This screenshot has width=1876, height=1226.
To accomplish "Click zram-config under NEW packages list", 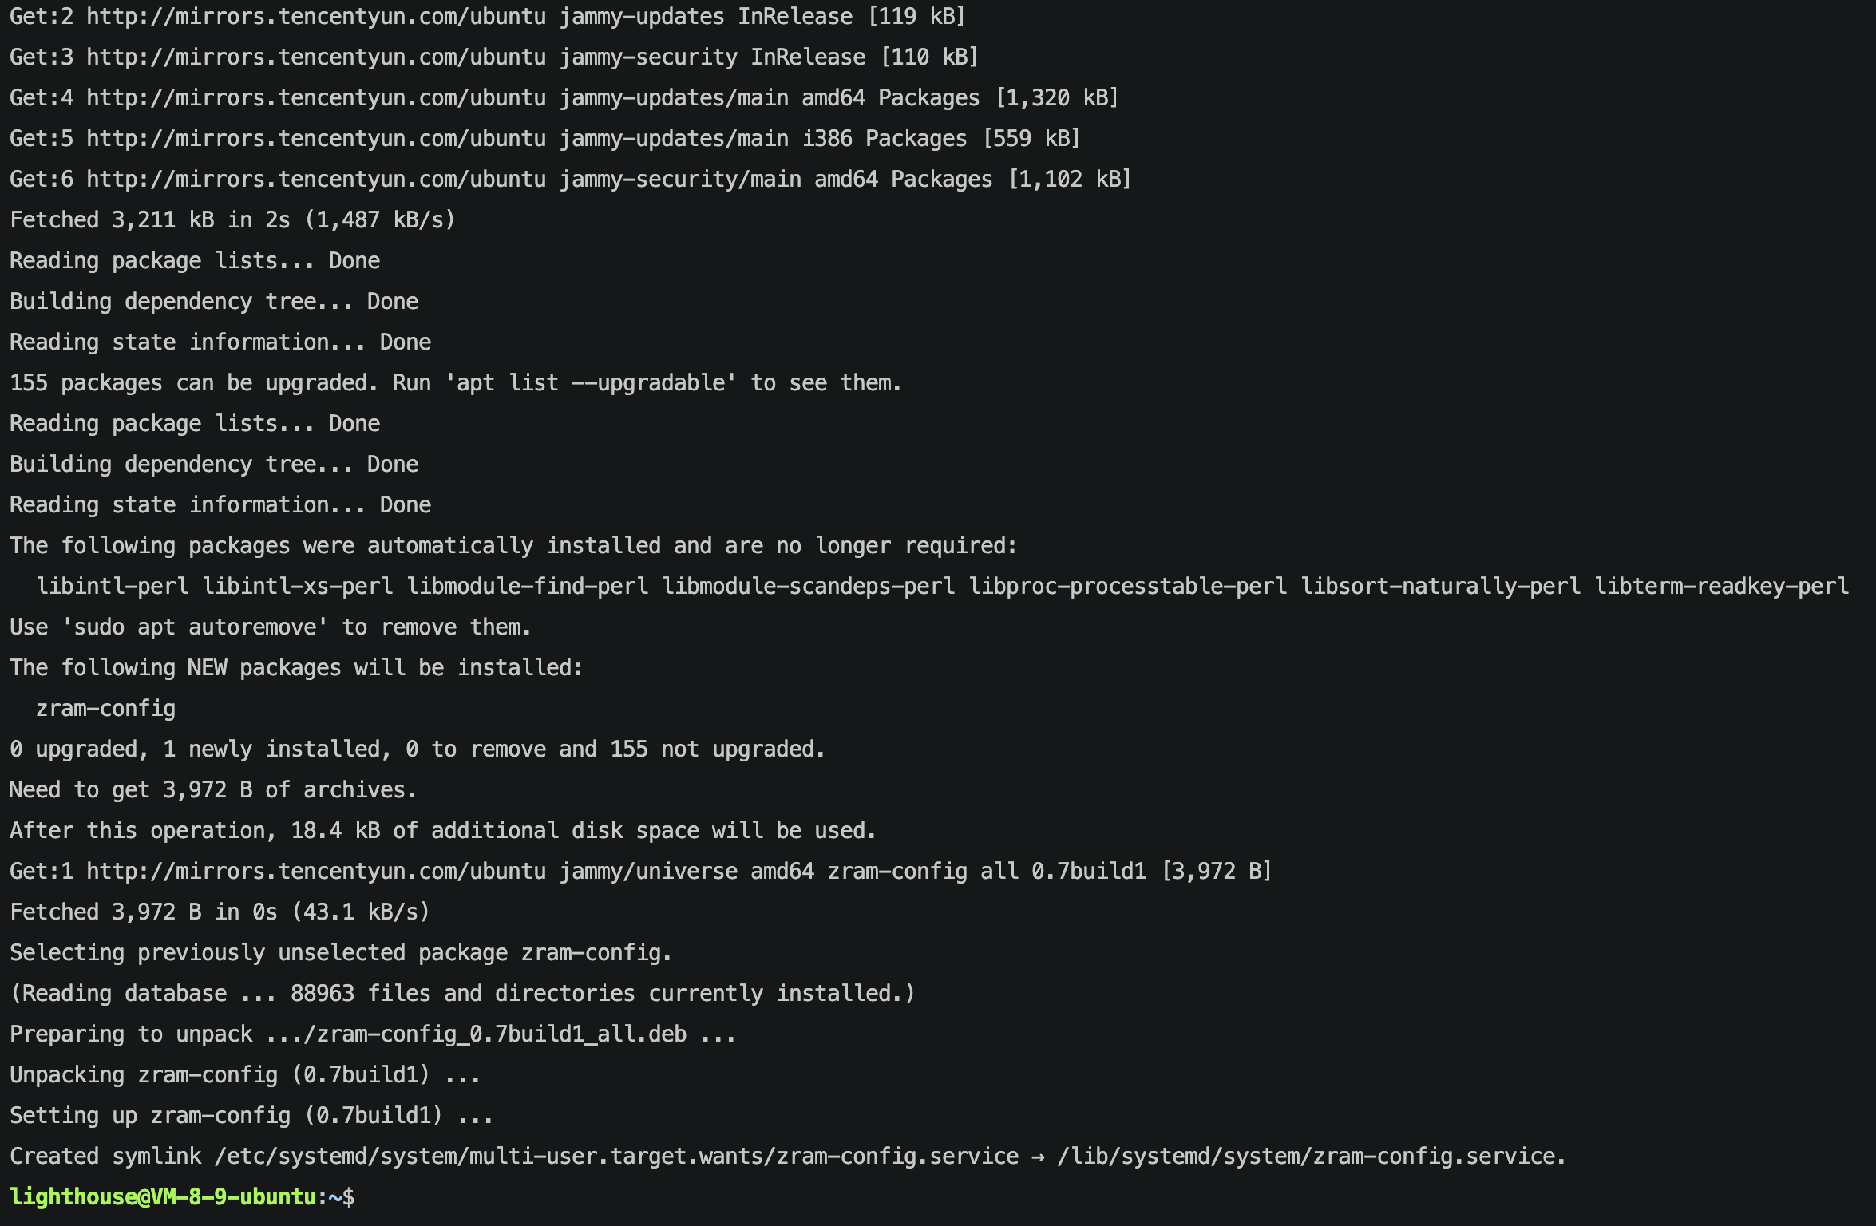I will coord(105,708).
